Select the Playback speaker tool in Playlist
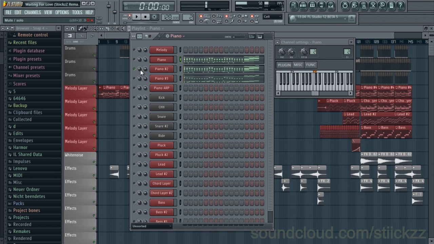This screenshot has height=244, width=434. [x=123, y=28]
